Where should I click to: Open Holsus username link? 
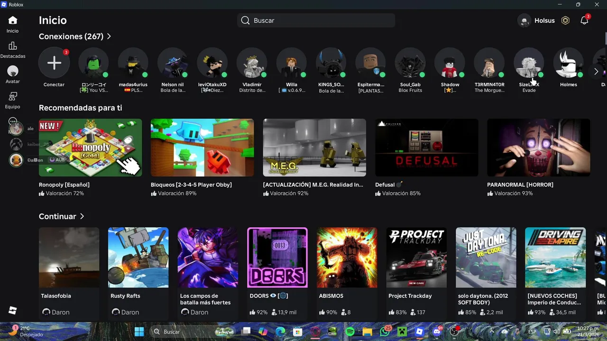click(x=544, y=20)
